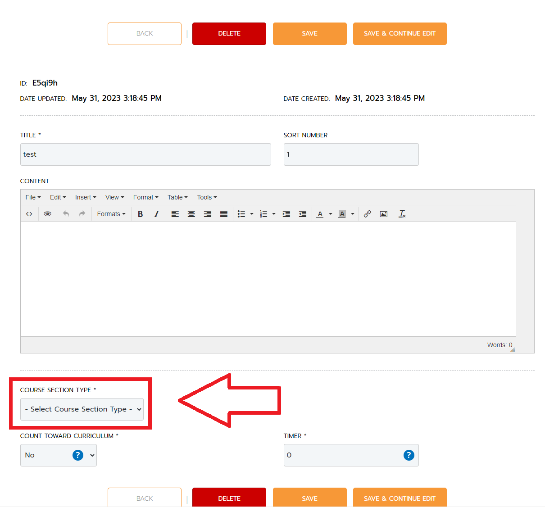Expand the numbered list style options
Viewport: 545px width, 507px height.
tap(273, 213)
